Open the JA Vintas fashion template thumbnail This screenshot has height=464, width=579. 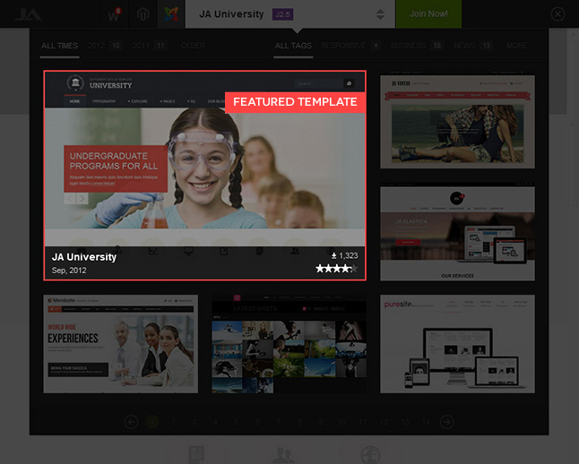457,122
